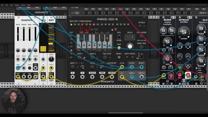Click the SEQ # display on Phrase-Seq-16
Screen dimensions: 208x117
[130, 37]
